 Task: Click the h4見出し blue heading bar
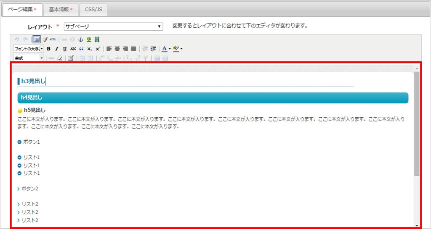pyautogui.click(x=213, y=98)
